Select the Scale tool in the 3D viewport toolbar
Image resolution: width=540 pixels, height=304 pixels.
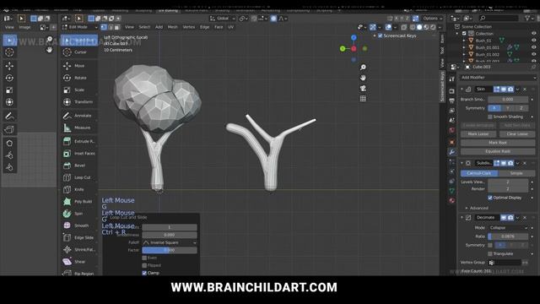point(79,90)
